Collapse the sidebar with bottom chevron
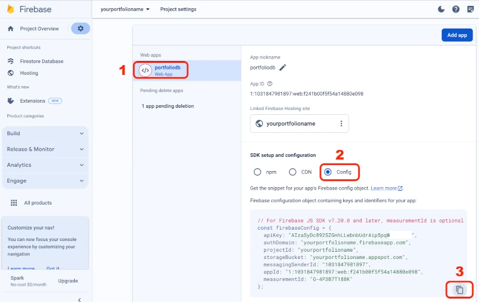The height and width of the screenshot is (302, 479). [x=80, y=300]
